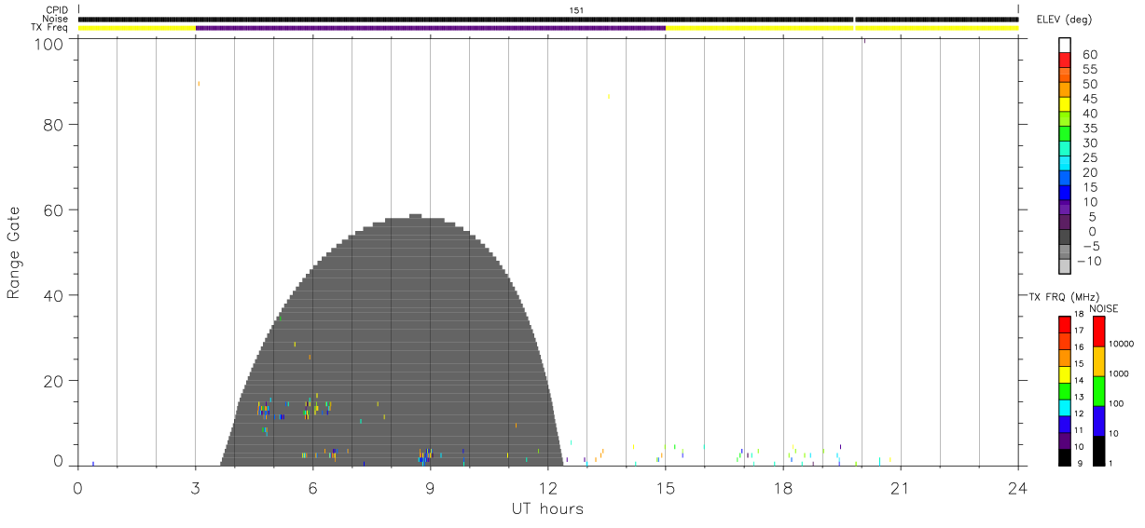The height and width of the screenshot is (528, 1145).
Task: Click the Noise row label above the plot
Action: click(57, 19)
